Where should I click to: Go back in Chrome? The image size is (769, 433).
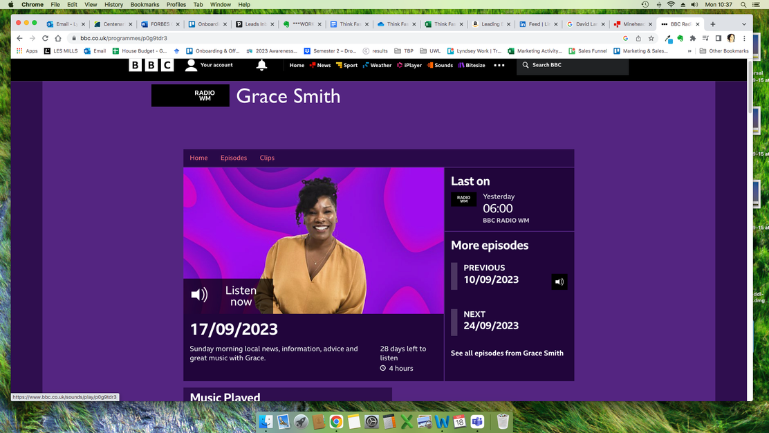point(19,38)
